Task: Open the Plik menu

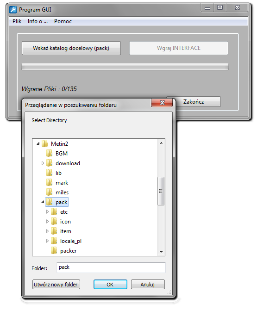Action: click(x=17, y=21)
